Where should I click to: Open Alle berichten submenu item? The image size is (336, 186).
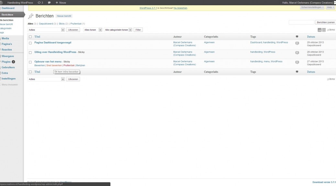tap(7, 20)
